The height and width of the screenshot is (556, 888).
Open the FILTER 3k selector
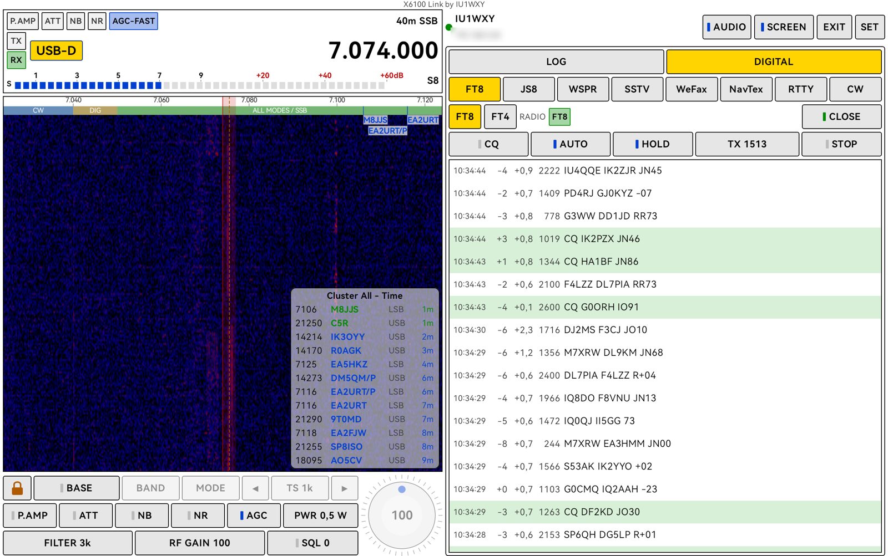pyautogui.click(x=68, y=543)
